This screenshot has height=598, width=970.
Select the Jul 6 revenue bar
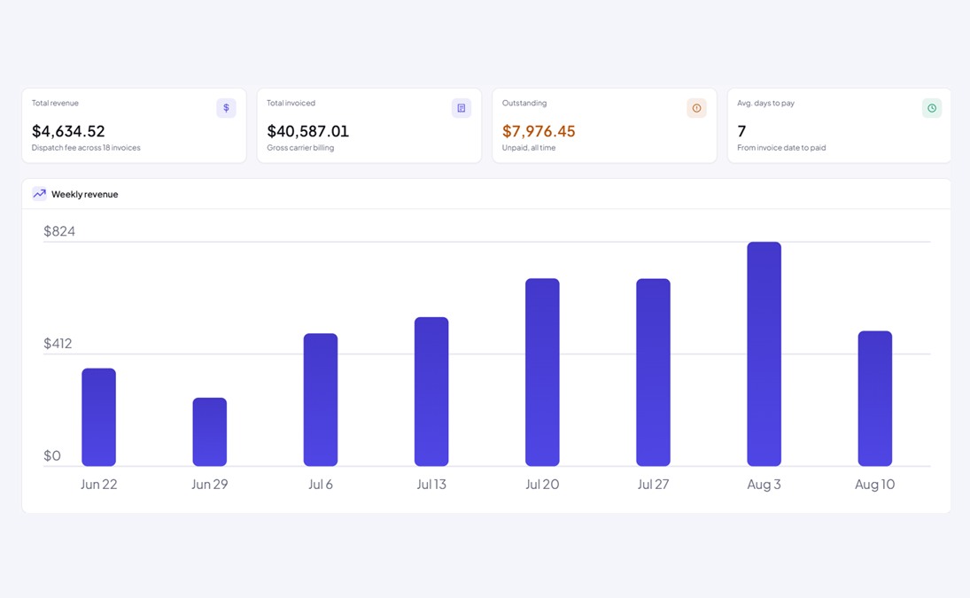(321, 400)
